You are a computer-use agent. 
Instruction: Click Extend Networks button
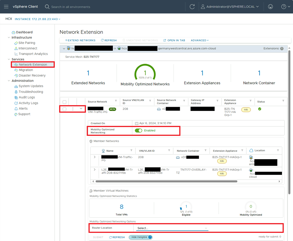click(80, 40)
